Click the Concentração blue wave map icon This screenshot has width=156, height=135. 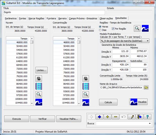[x=86, y=102]
